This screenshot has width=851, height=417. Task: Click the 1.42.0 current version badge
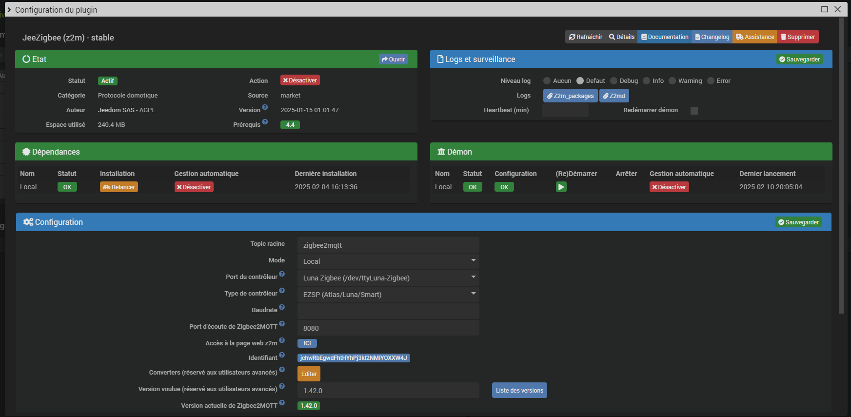(x=309, y=406)
